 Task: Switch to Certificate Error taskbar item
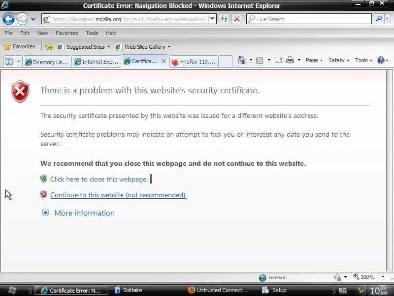pos(71,291)
